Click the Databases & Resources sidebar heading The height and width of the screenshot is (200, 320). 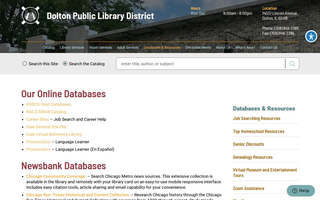(x=264, y=108)
